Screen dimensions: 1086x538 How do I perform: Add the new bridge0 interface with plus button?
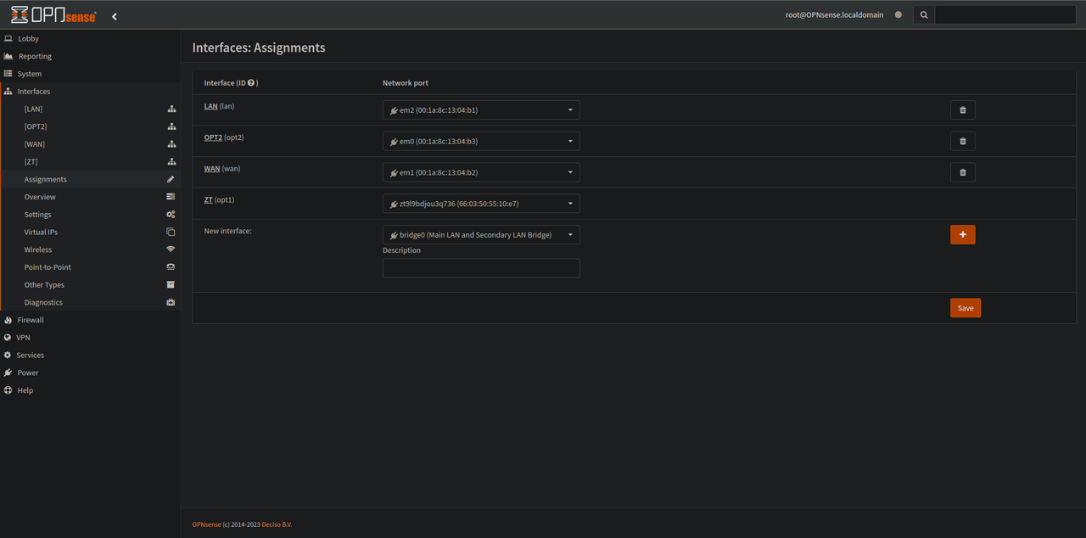(962, 234)
